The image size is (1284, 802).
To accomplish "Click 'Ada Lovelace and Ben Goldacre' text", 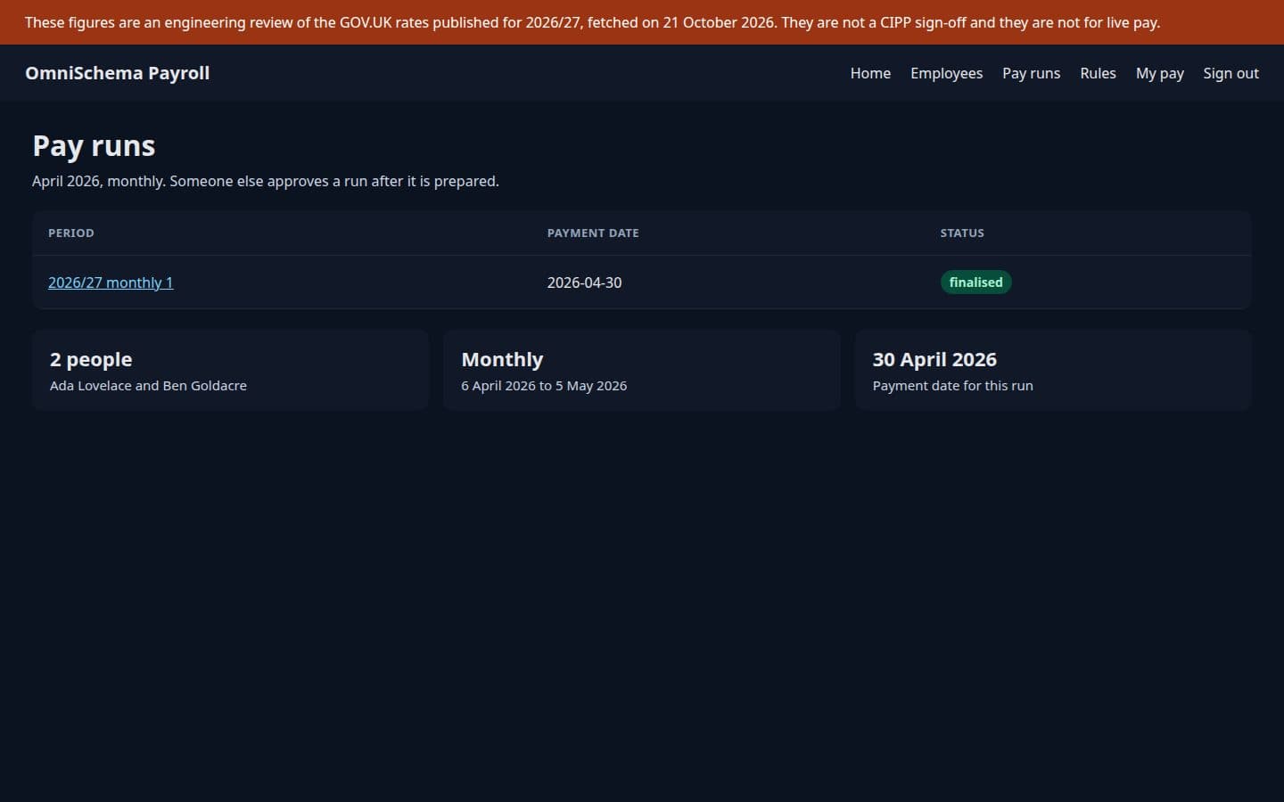I will pyautogui.click(x=148, y=386).
